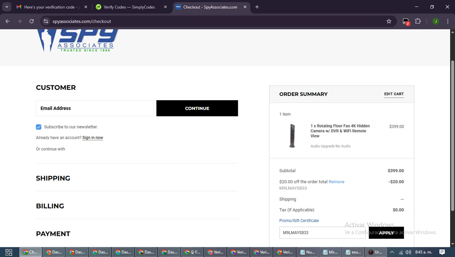Screen dimensions: 455x257
Task: Click the PAYMENT section heading
Action: [53, 234]
